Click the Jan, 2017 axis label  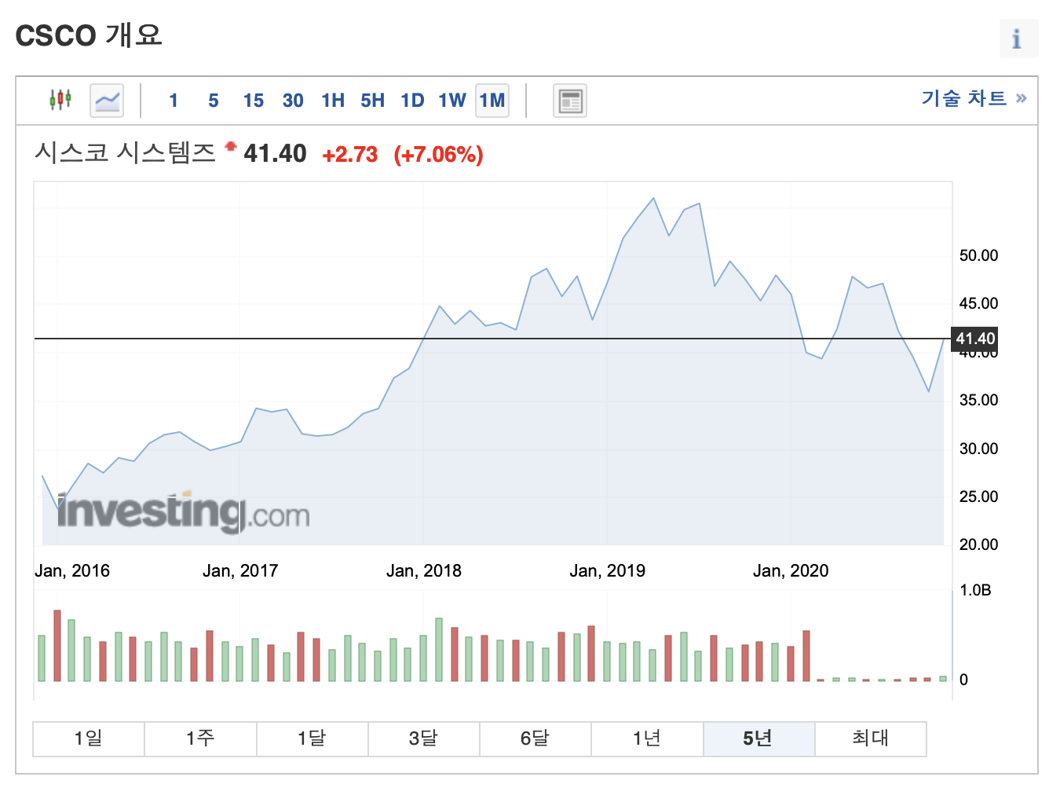point(240,571)
